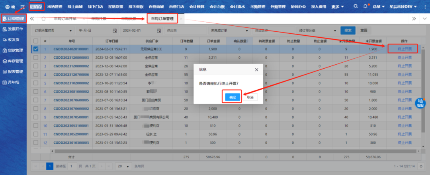Open the 进销存 top menu item
The width and height of the screenshot is (430, 175).
coord(36,7)
